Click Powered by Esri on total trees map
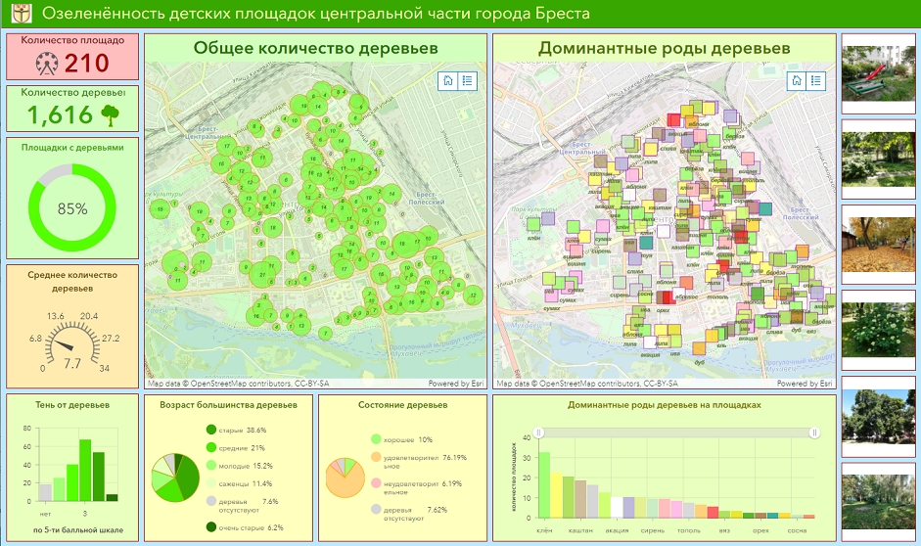This screenshot has height=546, width=921. [456, 384]
